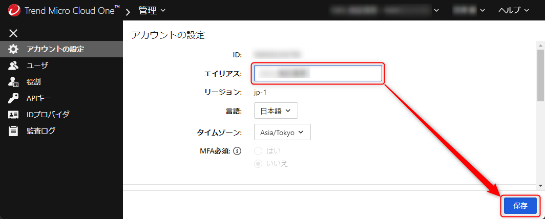Click the 役割 role icon

13,82
